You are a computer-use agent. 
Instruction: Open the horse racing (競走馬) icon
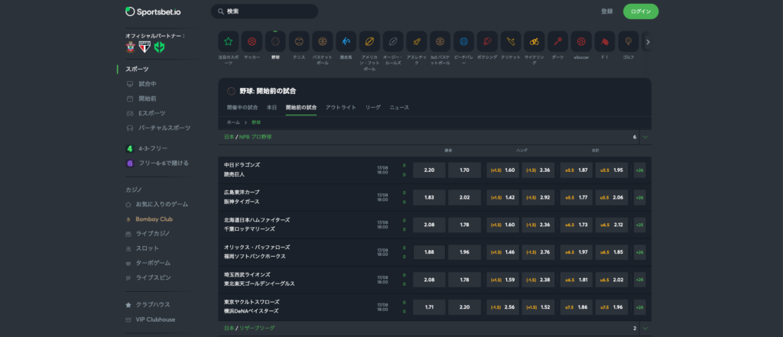[346, 41]
